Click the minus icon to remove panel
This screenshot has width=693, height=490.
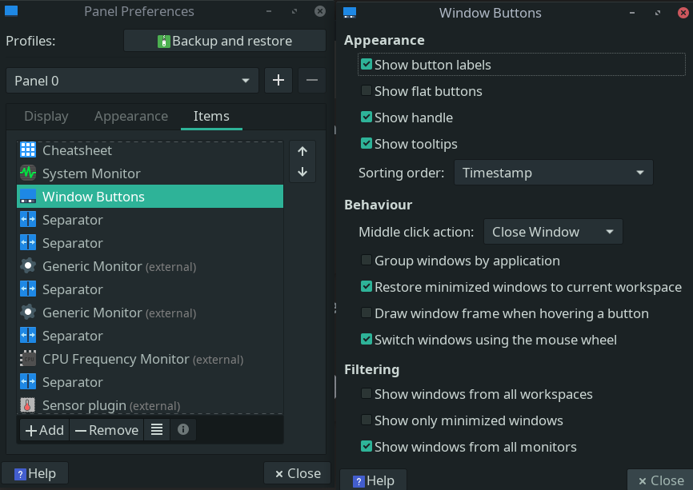[312, 81]
